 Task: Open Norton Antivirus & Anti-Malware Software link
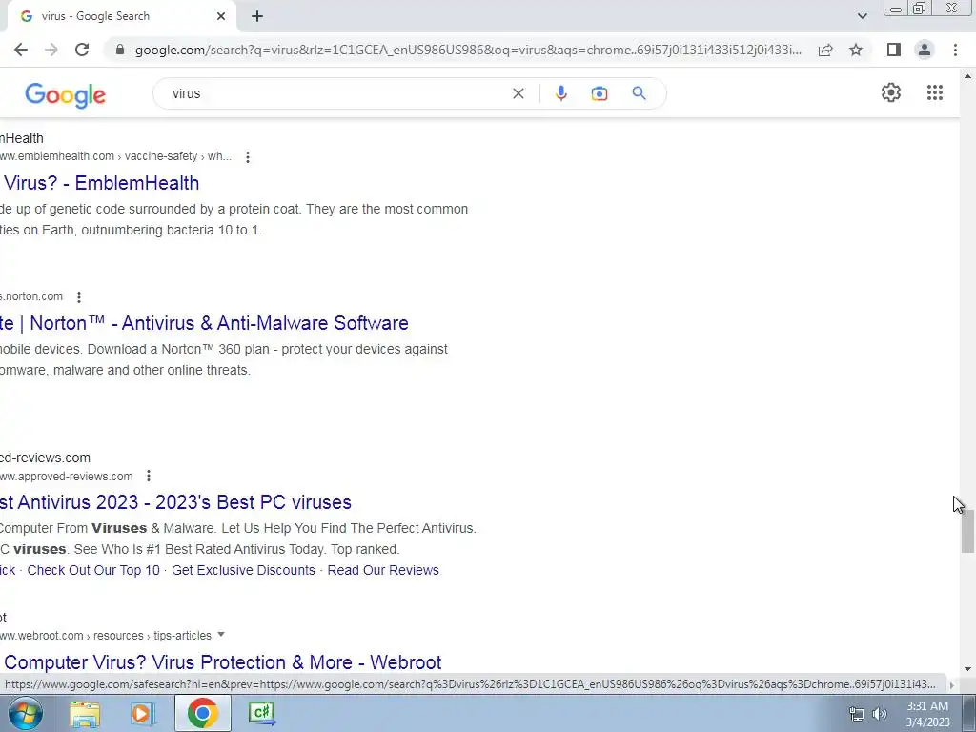[x=204, y=323]
